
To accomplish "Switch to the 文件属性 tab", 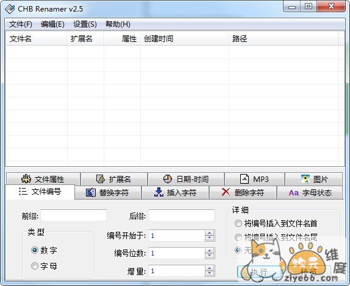I will tap(43, 179).
